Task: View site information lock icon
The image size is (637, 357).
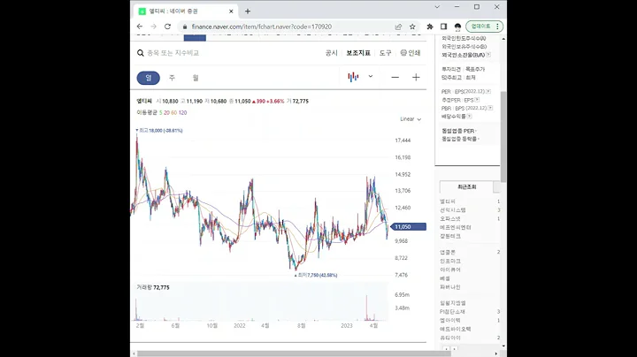Action: 185,27
